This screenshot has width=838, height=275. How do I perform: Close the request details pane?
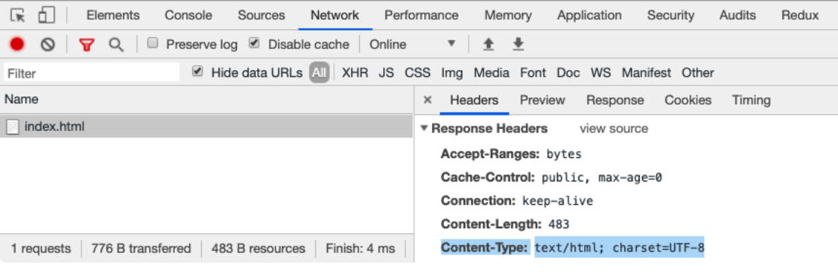click(x=428, y=100)
